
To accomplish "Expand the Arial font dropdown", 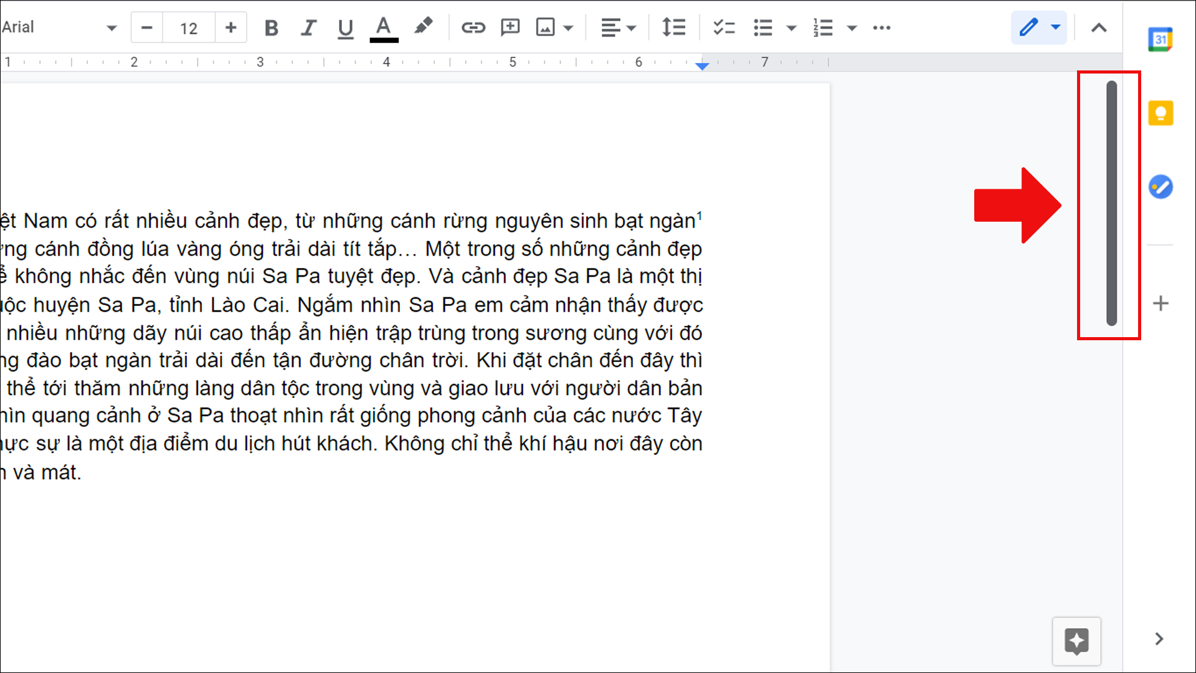I will tap(112, 28).
